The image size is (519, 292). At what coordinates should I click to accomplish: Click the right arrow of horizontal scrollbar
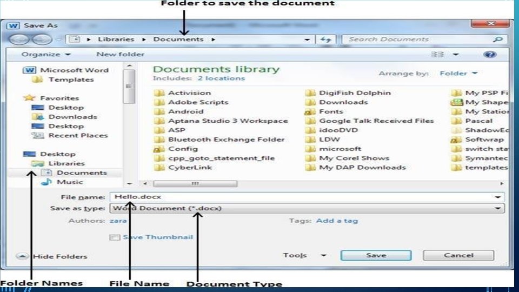(x=502, y=183)
